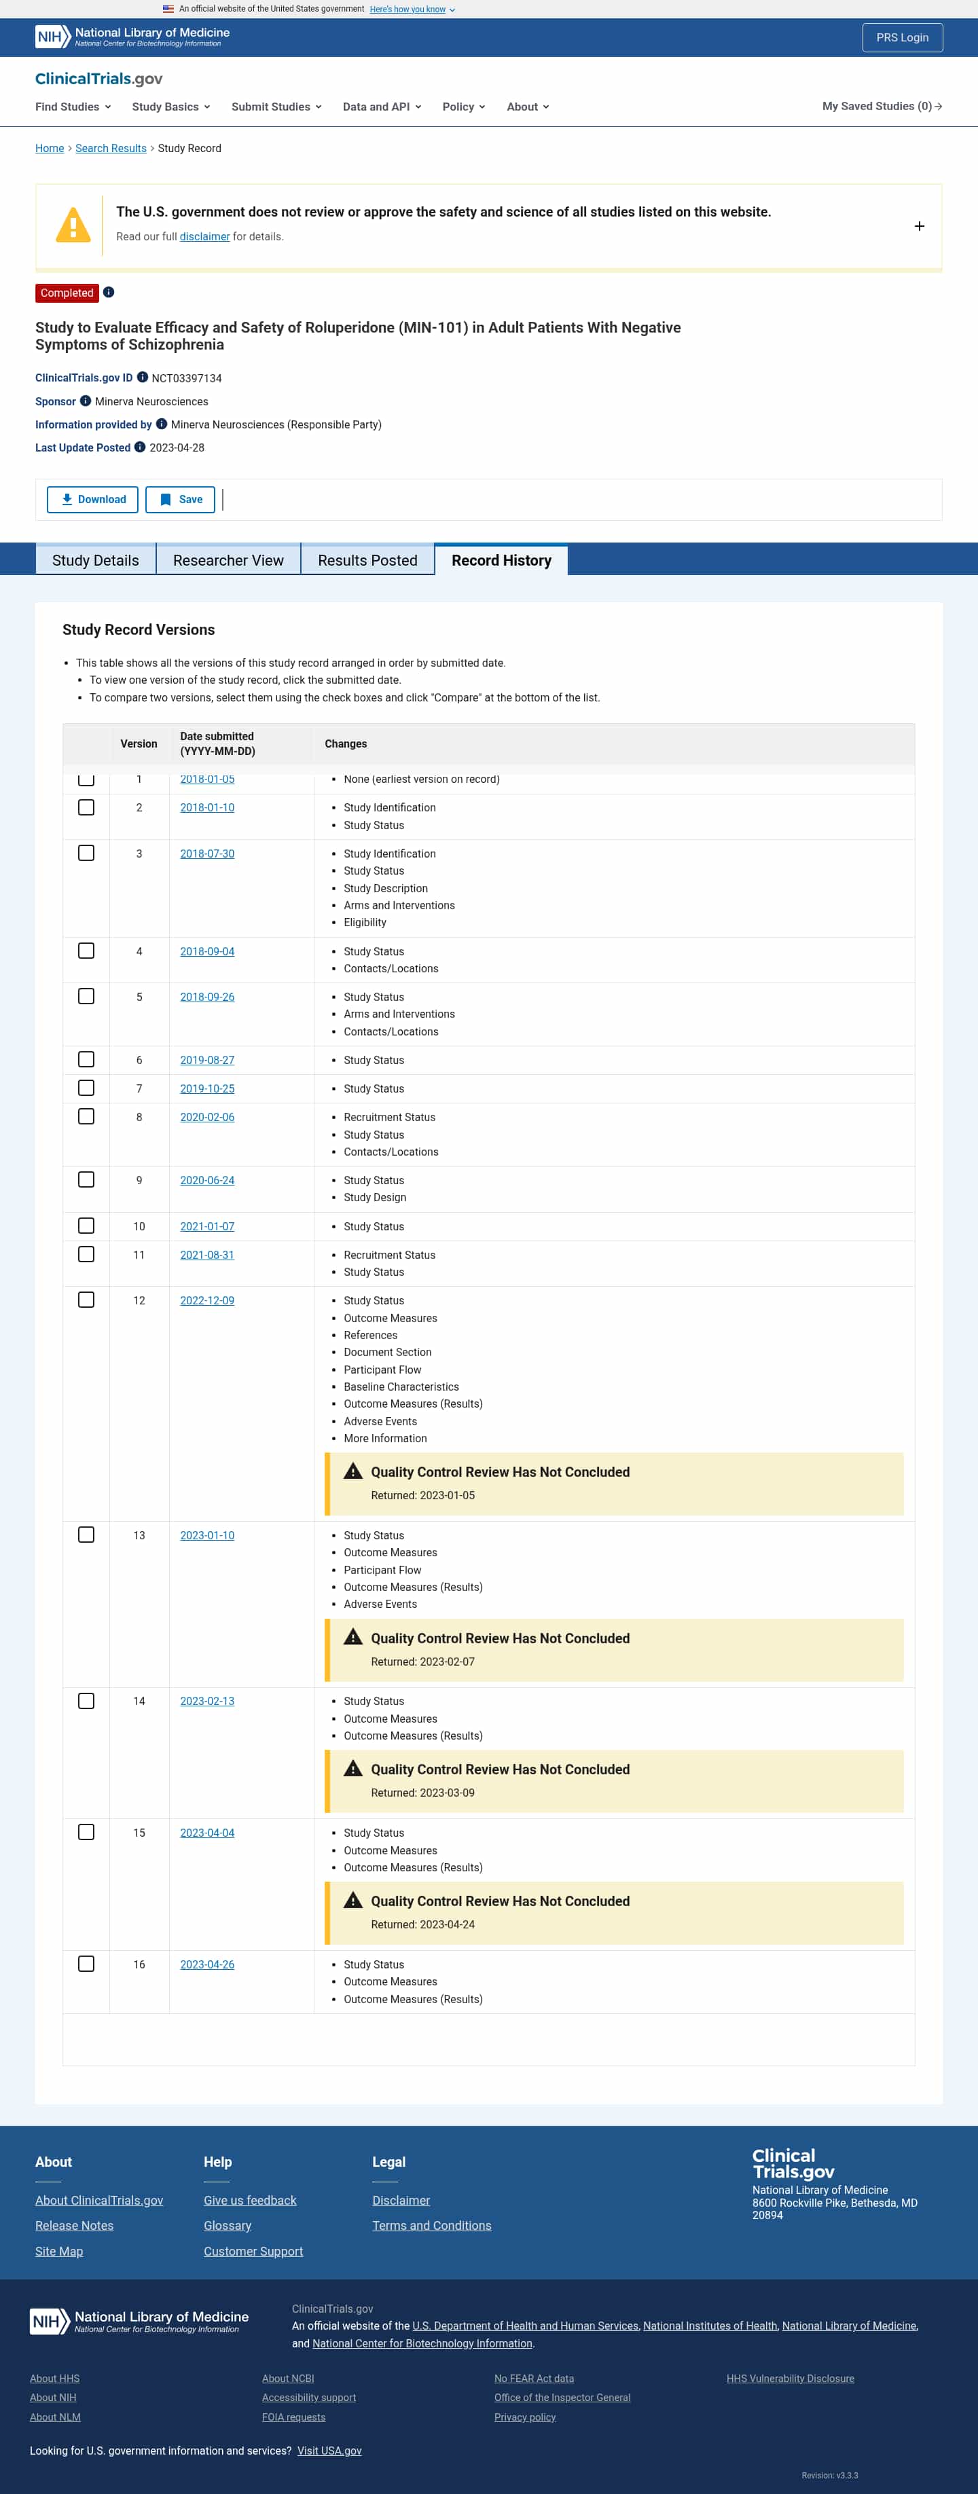Open the Find Studies menu

point(73,107)
